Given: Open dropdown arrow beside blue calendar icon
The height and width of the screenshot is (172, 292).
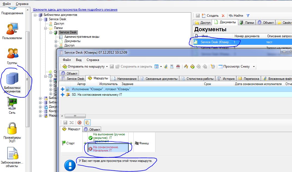Looking at the screenshot, I should [161, 66].
